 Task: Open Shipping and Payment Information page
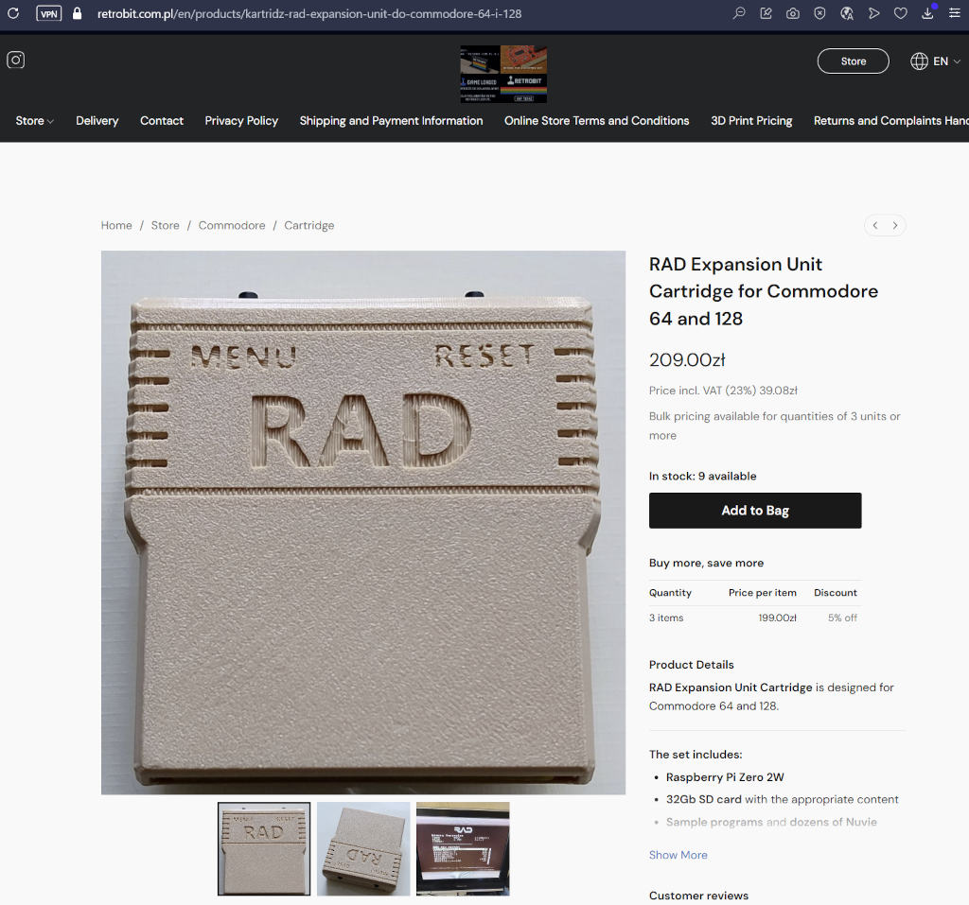(x=391, y=121)
